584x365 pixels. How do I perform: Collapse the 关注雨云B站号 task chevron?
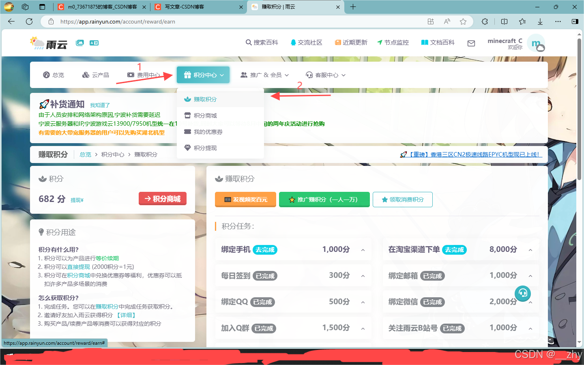click(530, 328)
